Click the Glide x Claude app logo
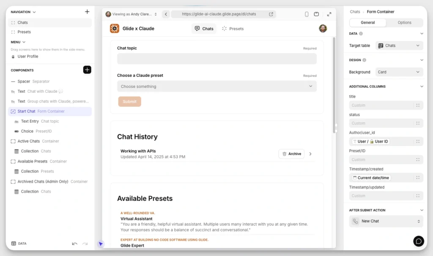This screenshot has width=433, height=256. pyautogui.click(x=114, y=28)
